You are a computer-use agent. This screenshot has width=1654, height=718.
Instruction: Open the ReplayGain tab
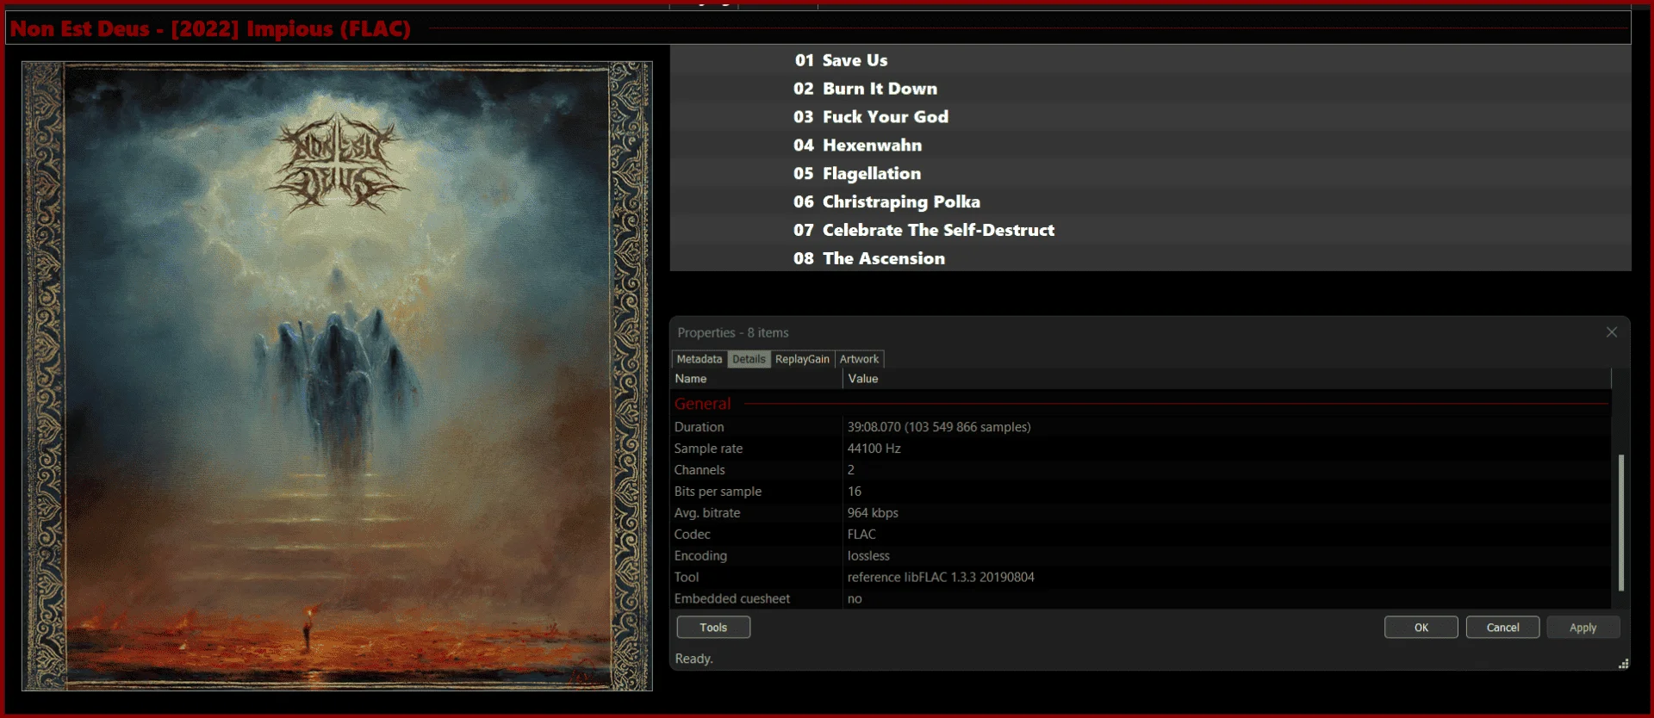click(802, 359)
